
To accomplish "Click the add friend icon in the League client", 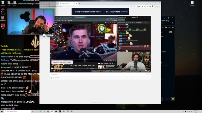I will pos(162,27).
